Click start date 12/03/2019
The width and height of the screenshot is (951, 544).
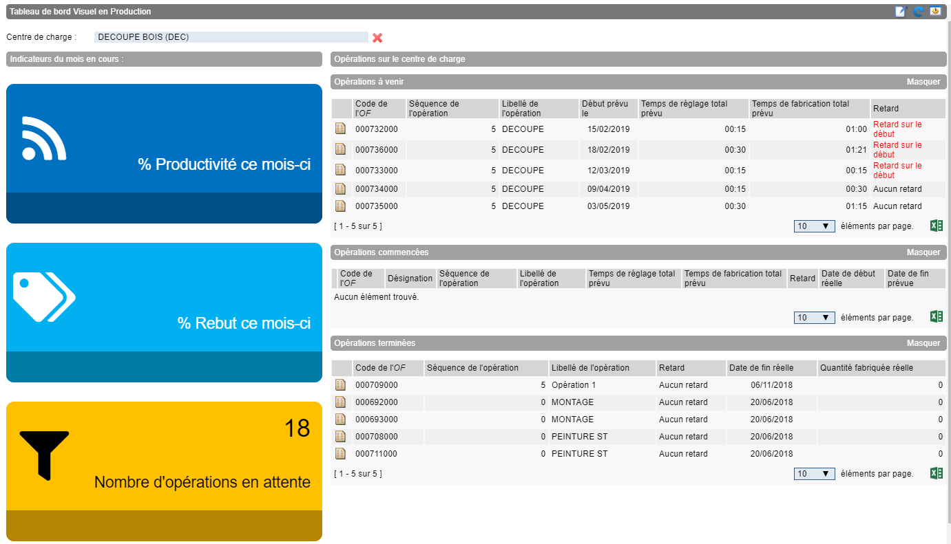pyautogui.click(x=608, y=171)
